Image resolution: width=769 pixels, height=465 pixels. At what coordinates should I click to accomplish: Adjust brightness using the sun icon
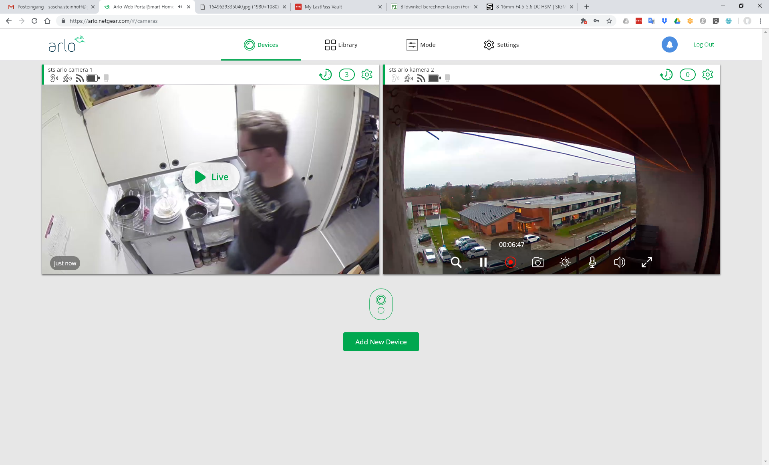click(565, 263)
